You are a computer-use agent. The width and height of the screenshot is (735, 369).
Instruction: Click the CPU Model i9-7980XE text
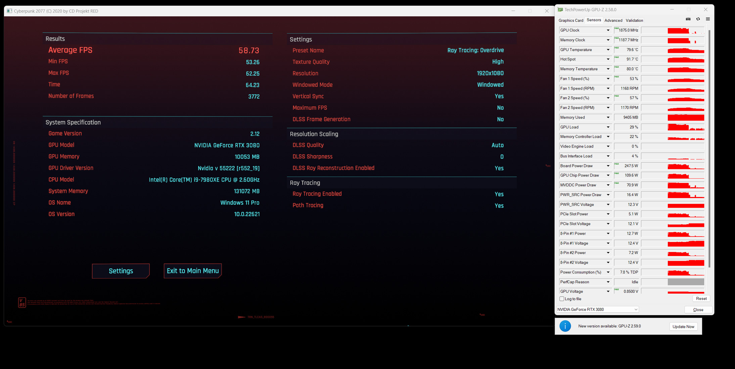click(x=204, y=180)
